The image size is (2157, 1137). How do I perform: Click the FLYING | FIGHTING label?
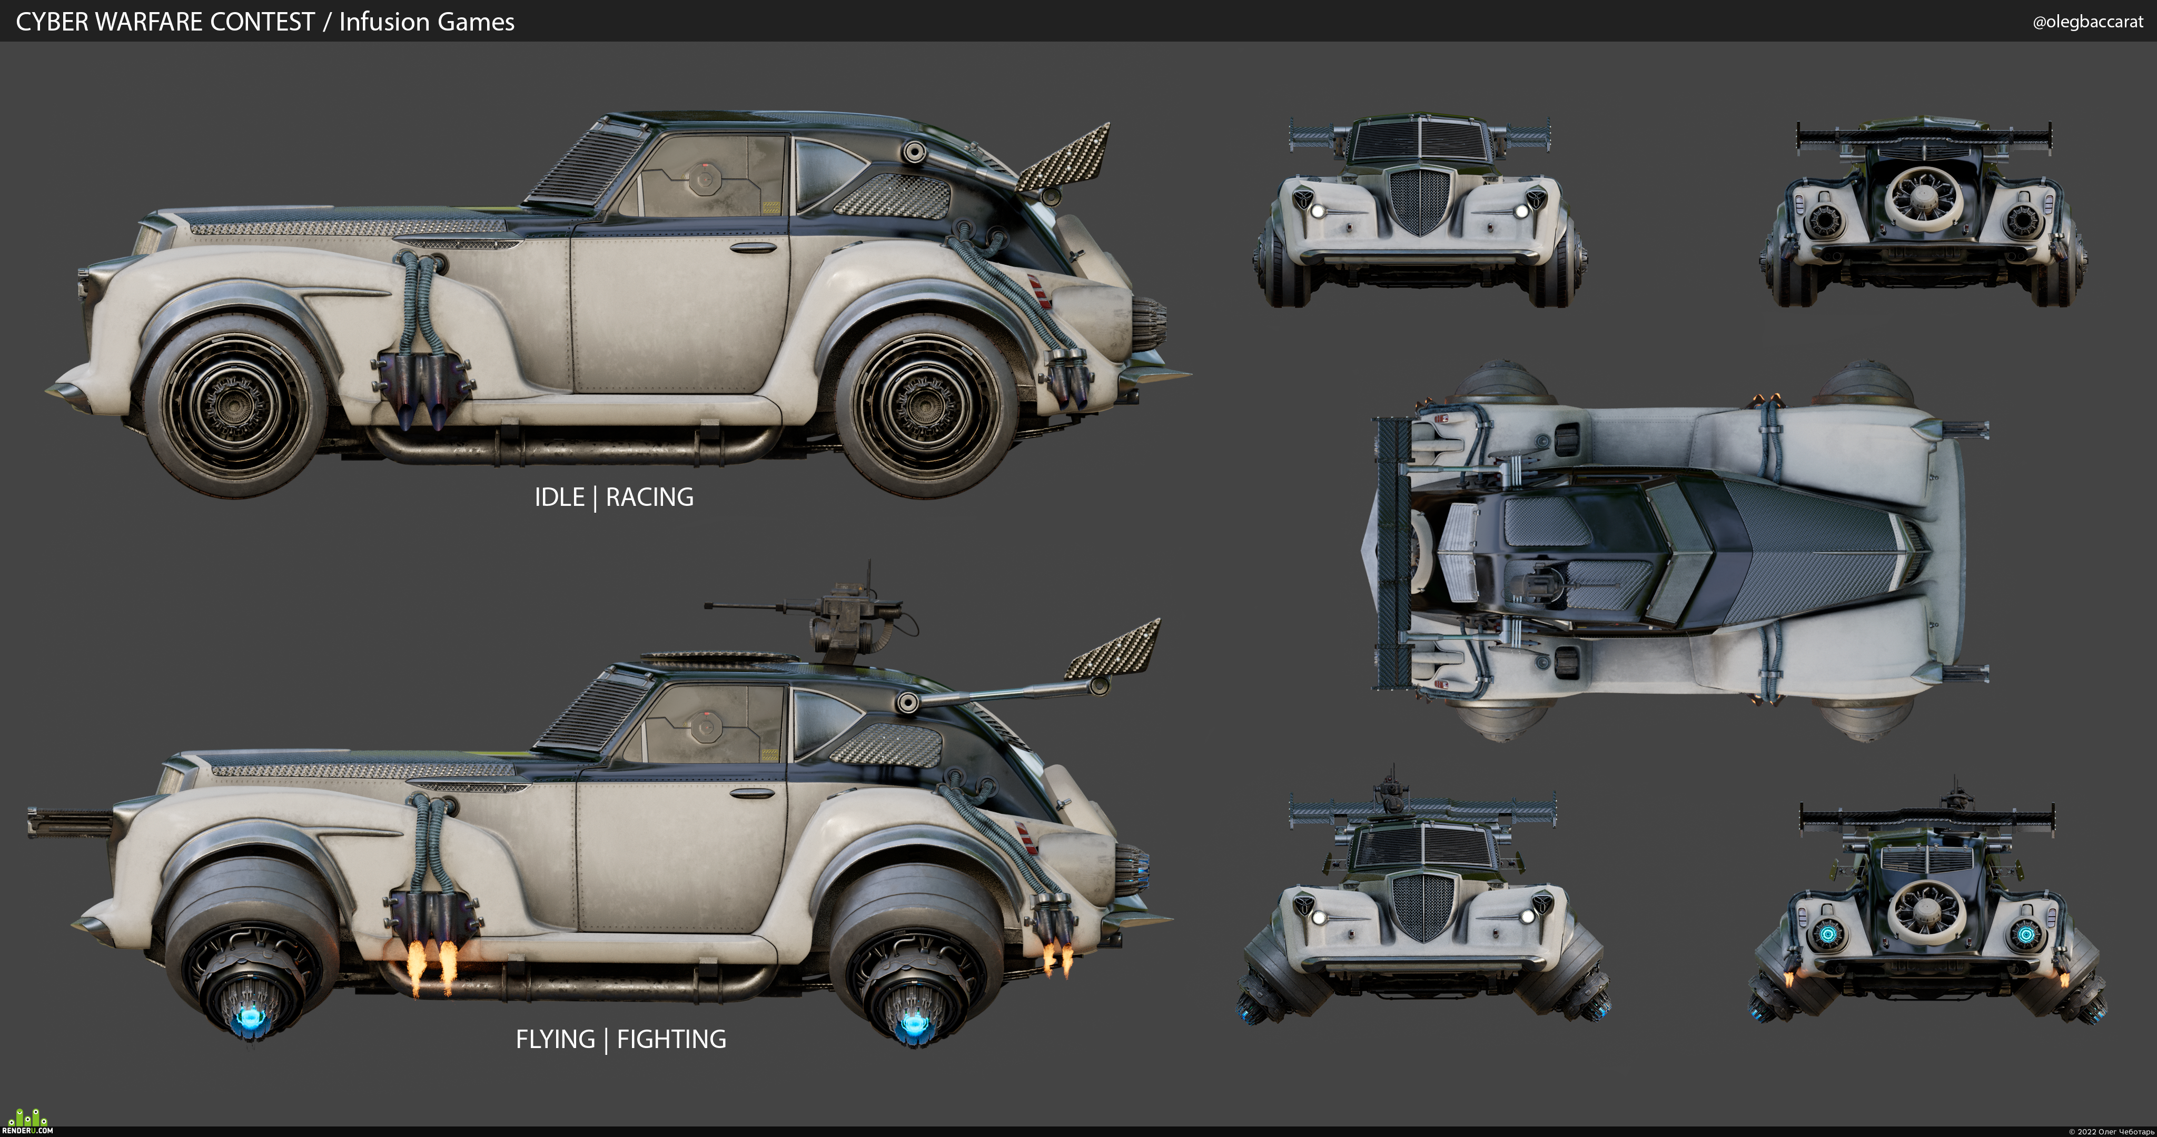(620, 1039)
